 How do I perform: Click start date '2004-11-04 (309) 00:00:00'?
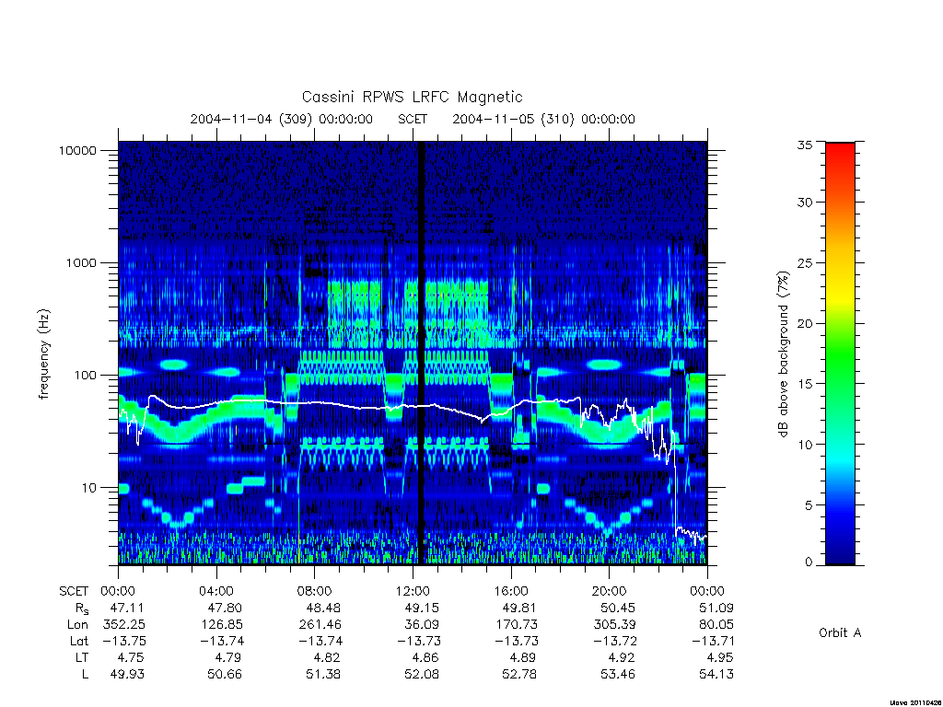[x=282, y=119]
